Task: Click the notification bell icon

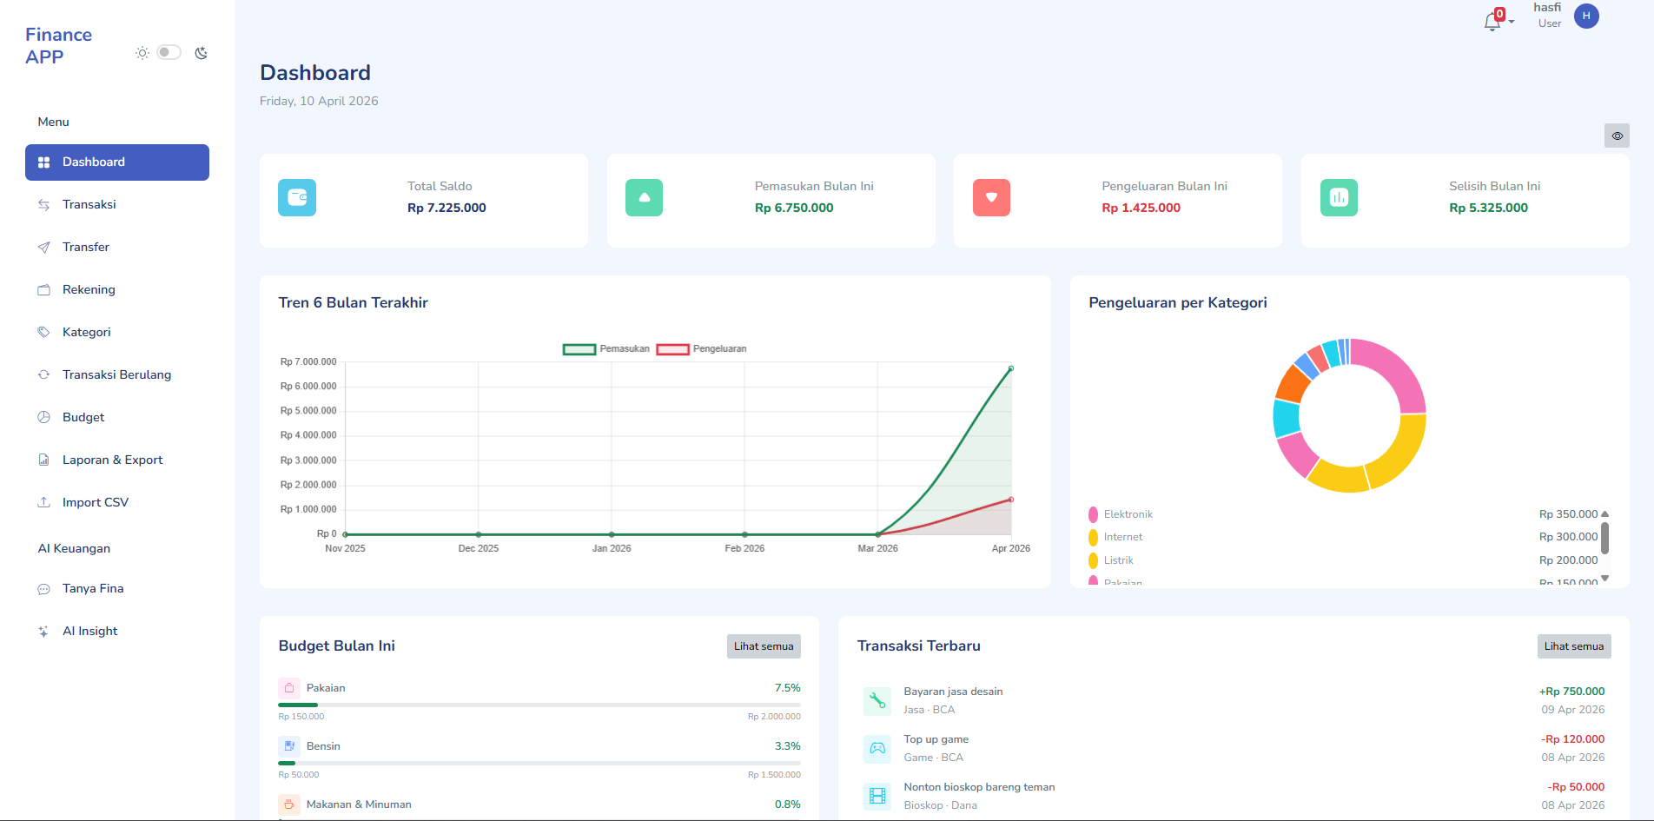Action: pyautogui.click(x=1492, y=22)
